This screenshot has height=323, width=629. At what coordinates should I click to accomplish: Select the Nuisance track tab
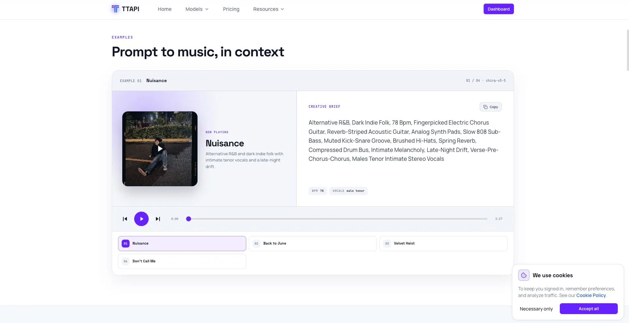click(182, 244)
